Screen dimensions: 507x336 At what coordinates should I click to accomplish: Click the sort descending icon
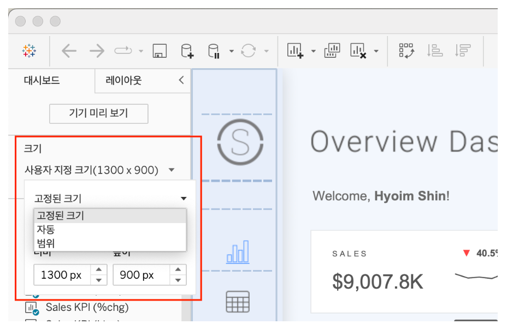[x=463, y=51]
